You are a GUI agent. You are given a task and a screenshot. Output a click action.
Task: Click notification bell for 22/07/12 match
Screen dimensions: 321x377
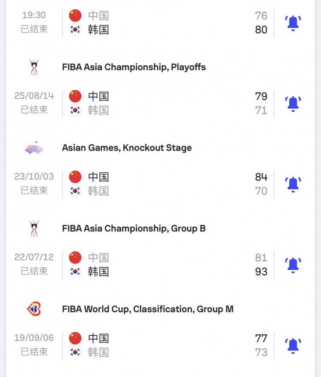[x=293, y=264]
